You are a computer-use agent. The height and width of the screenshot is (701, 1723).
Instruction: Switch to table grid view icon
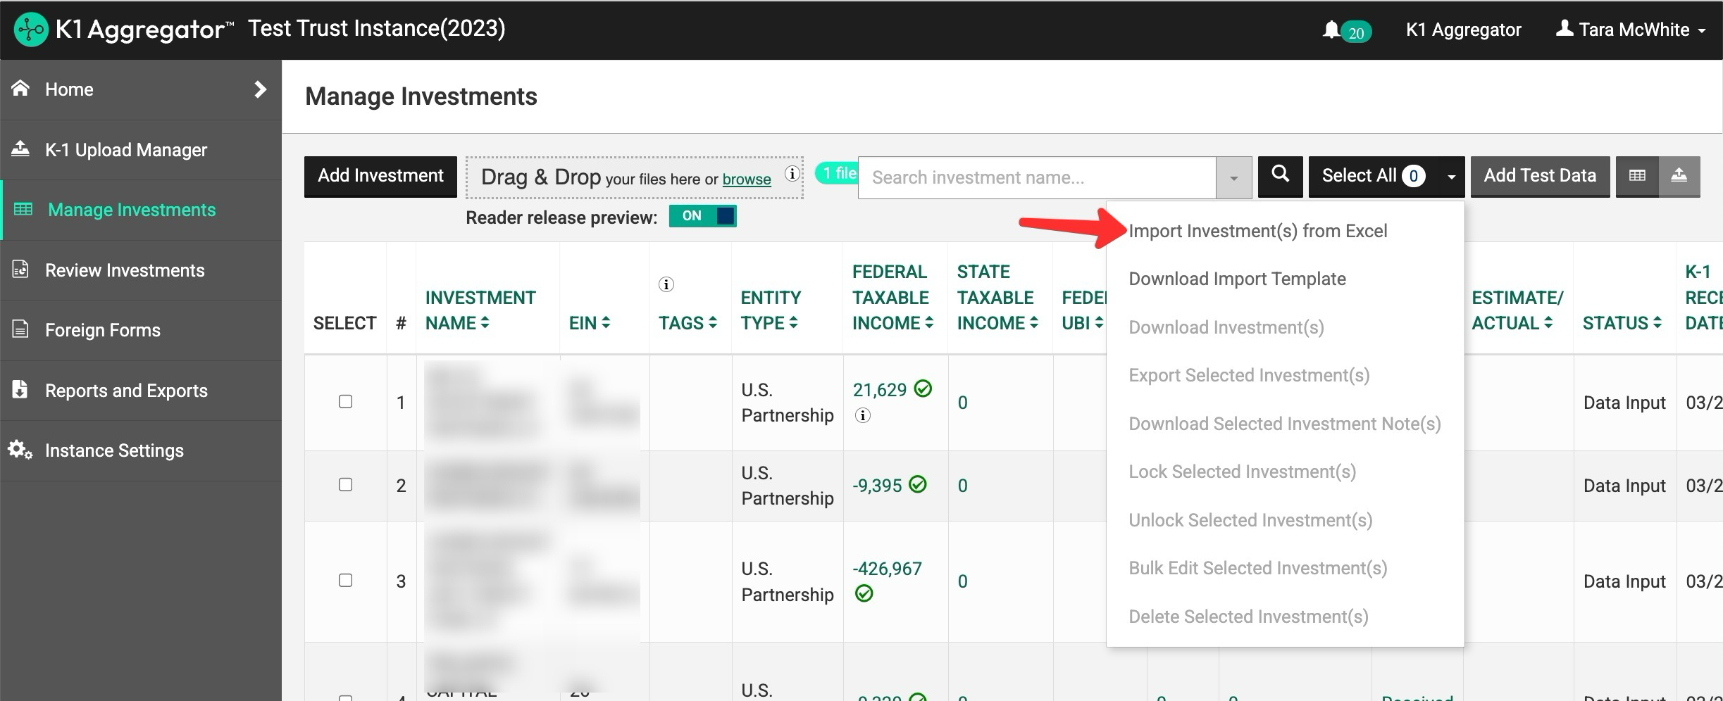[1637, 176]
